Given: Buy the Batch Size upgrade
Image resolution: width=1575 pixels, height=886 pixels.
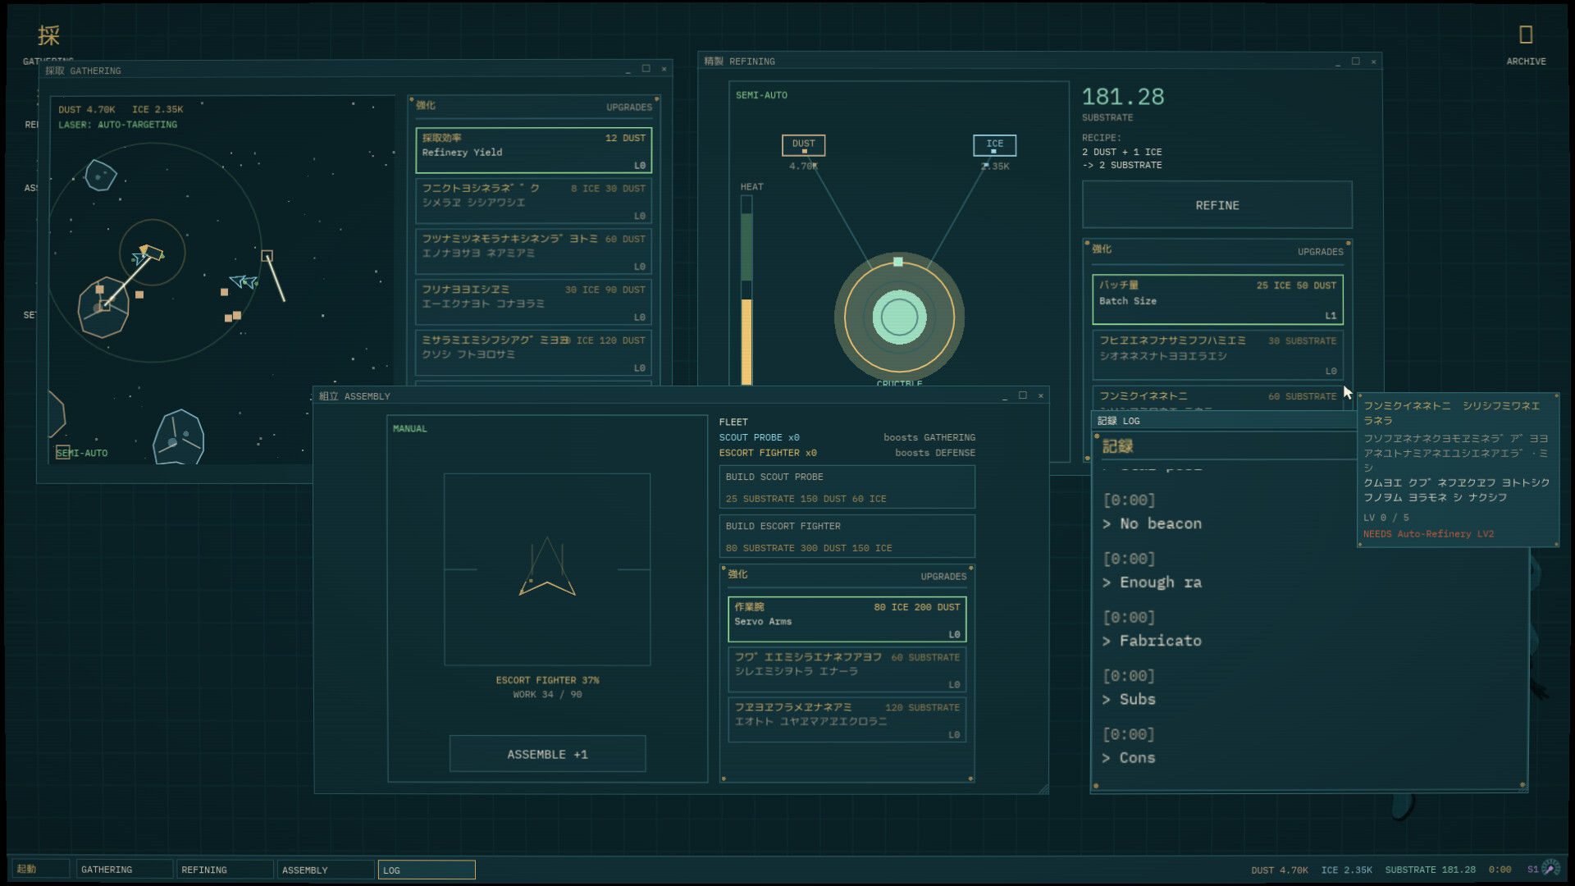Looking at the screenshot, I should [1217, 299].
